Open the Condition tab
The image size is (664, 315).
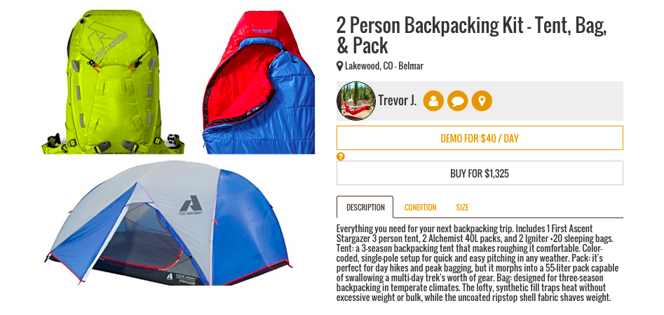(420, 208)
